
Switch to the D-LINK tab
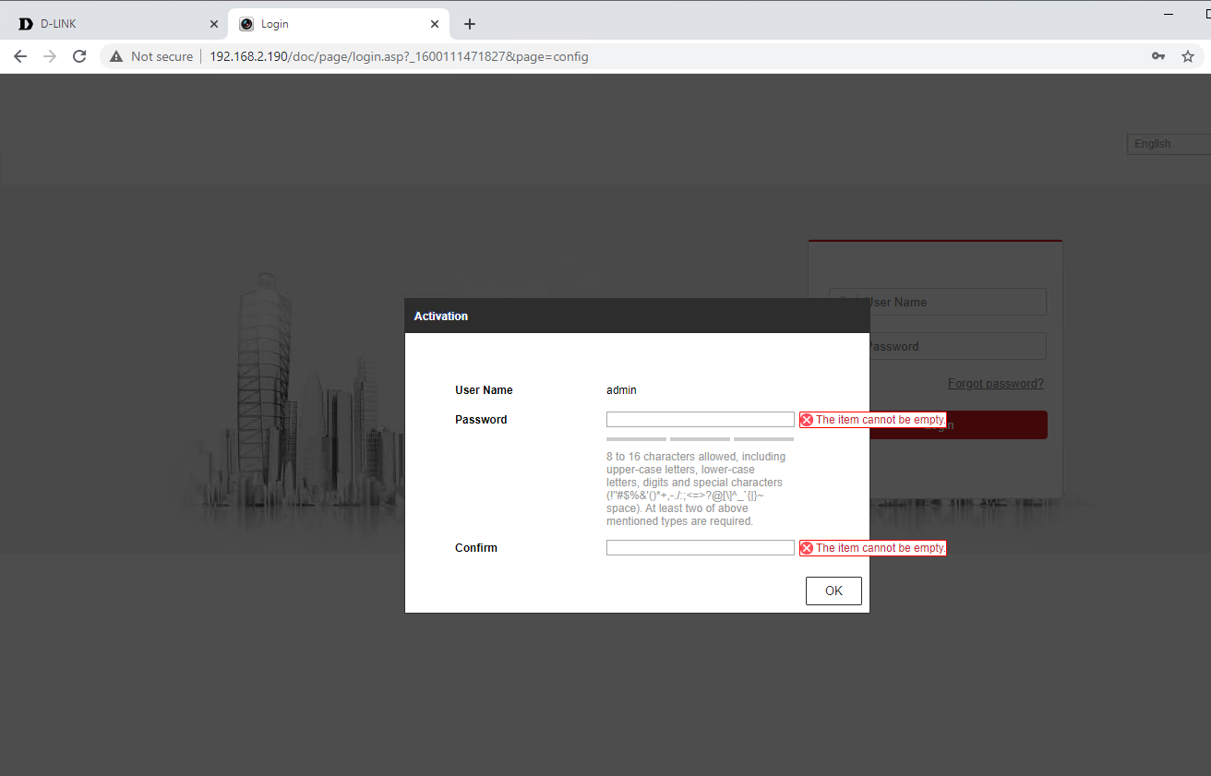point(111,24)
